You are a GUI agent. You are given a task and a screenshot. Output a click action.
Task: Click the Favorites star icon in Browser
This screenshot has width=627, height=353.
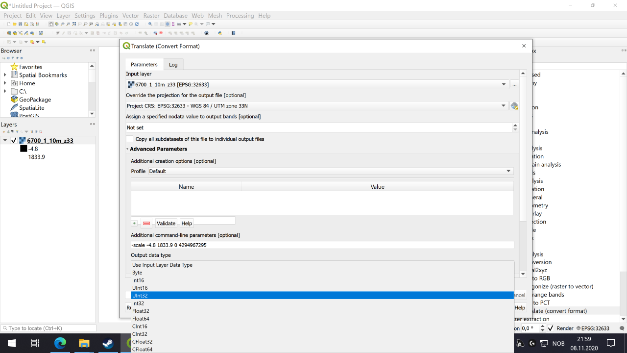click(x=14, y=67)
